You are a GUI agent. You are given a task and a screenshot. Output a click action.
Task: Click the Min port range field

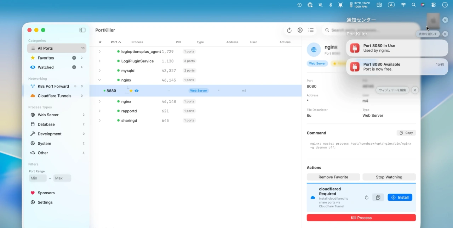tap(38, 178)
